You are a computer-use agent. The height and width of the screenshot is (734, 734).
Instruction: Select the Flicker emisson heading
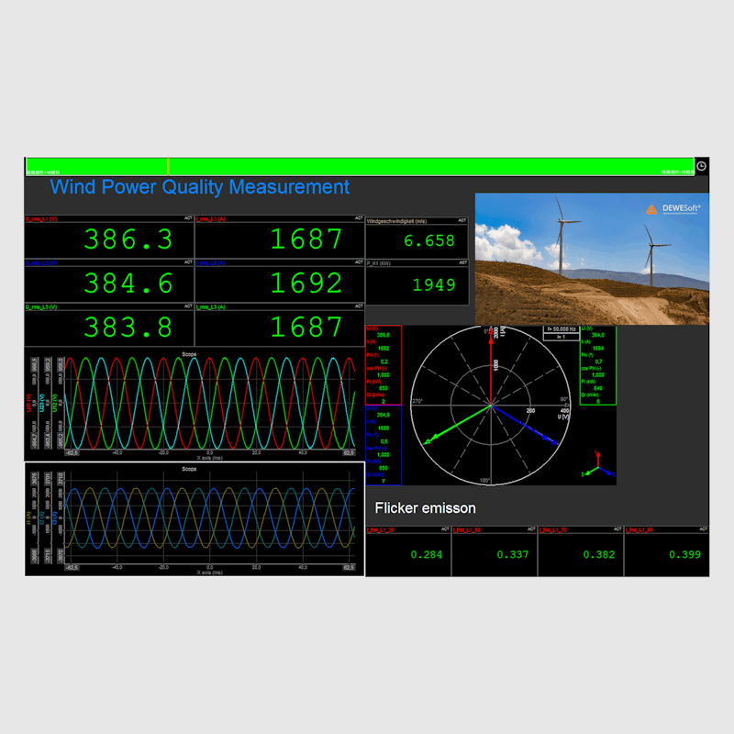(425, 508)
